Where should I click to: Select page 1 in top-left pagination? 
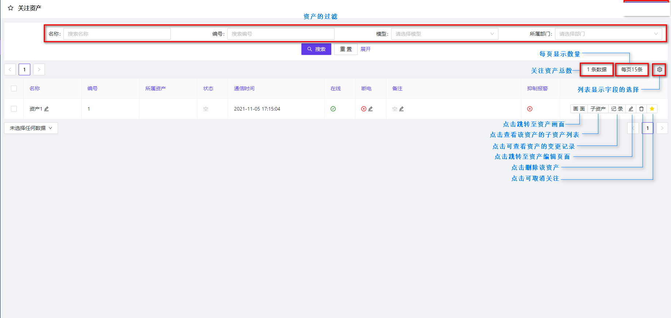pos(24,69)
